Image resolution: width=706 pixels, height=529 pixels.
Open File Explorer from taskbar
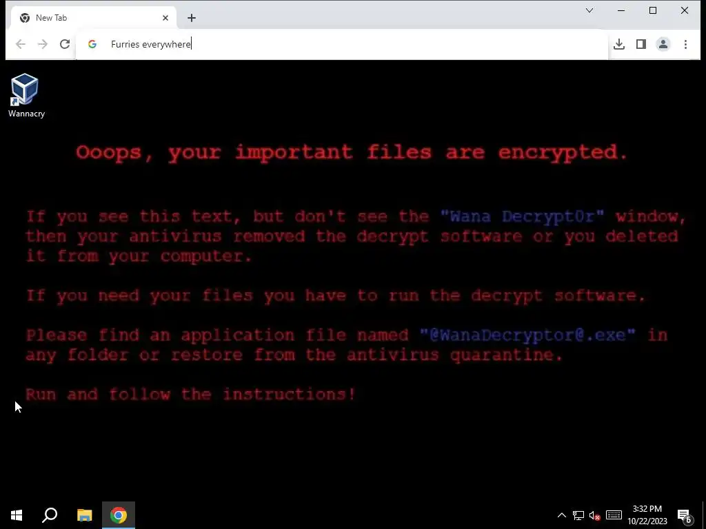[x=84, y=515]
